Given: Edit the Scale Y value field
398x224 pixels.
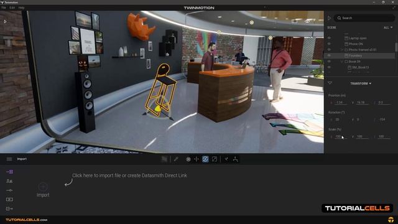Looking at the screenshot, I should (x=362, y=137).
